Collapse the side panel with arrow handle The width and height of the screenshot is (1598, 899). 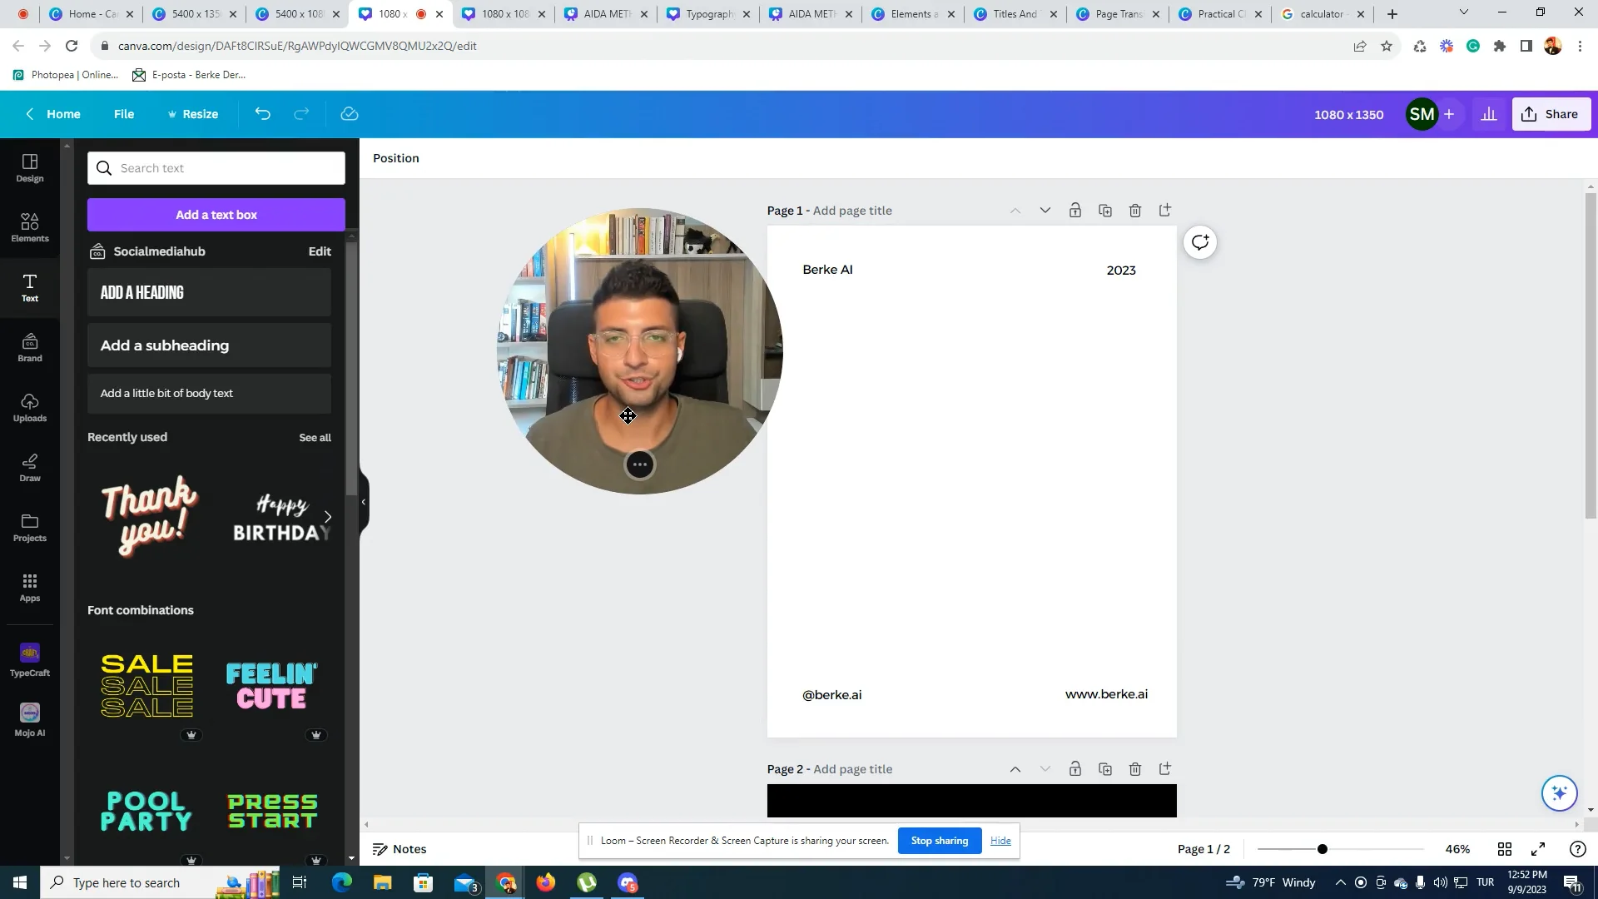(364, 502)
